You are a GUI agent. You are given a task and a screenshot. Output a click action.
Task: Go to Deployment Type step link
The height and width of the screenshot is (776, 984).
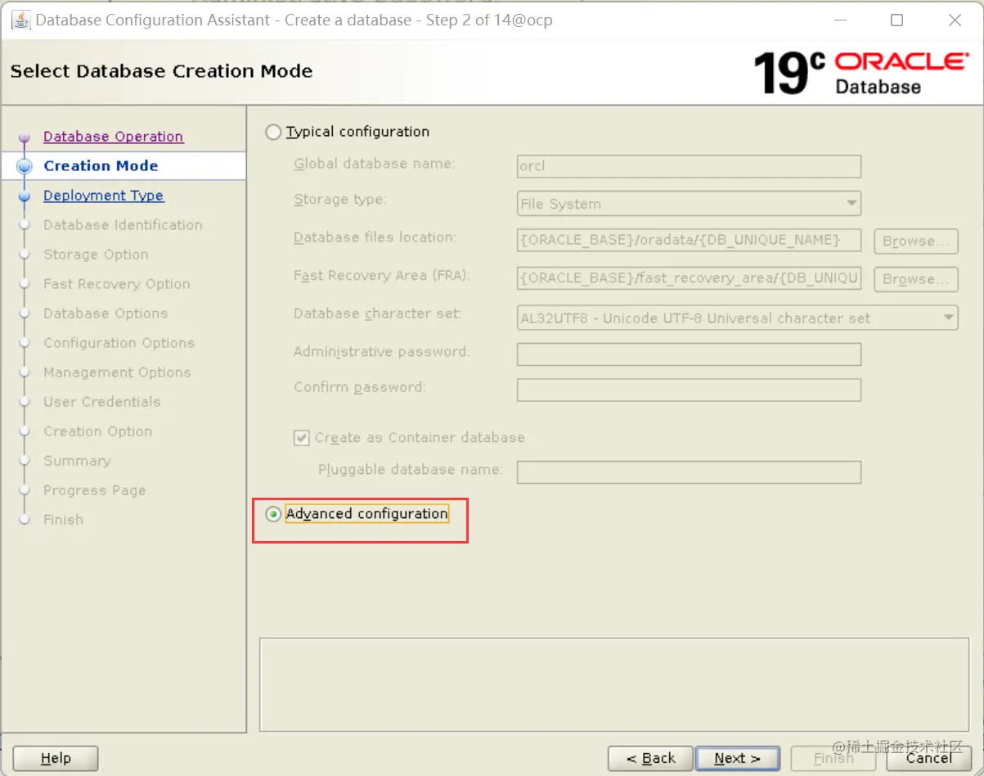point(103,196)
